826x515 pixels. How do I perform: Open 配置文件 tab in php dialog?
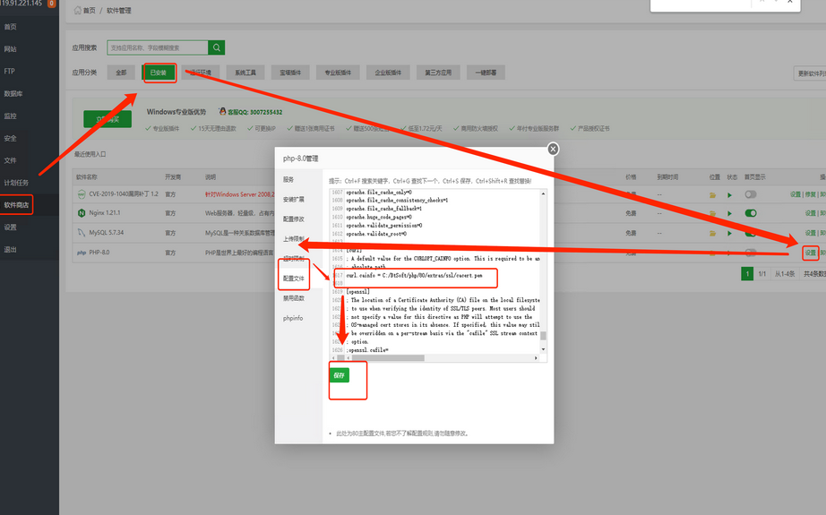point(294,279)
